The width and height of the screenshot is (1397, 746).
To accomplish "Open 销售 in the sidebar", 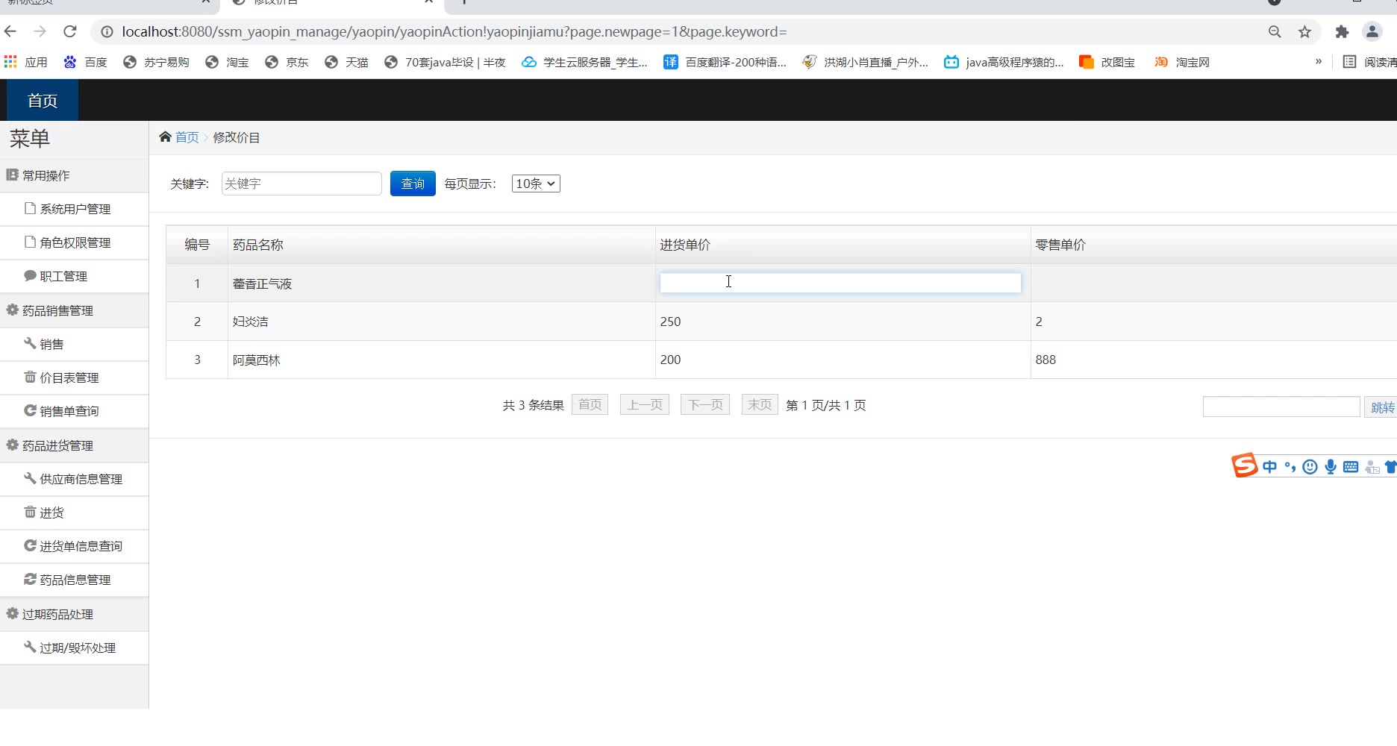I will (x=75, y=344).
